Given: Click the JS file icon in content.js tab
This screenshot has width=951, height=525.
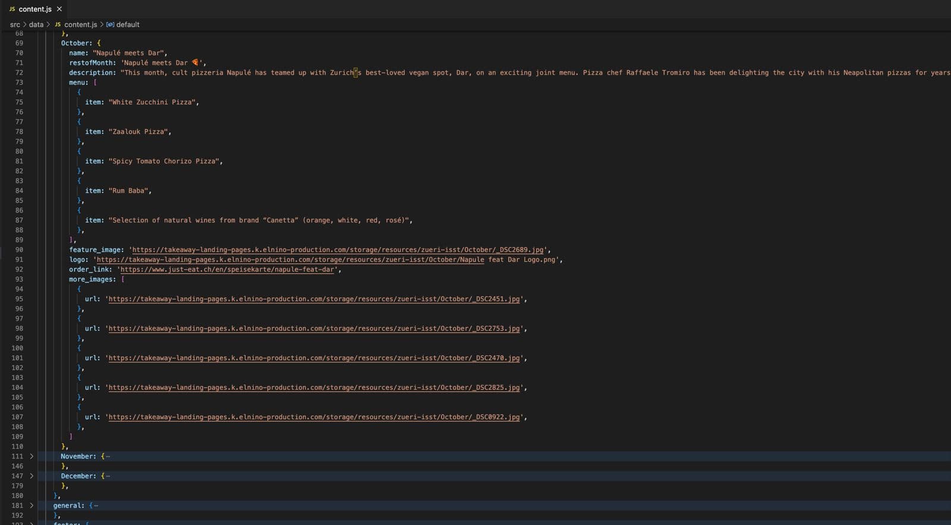Looking at the screenshot, I should (x=12, y=9).
